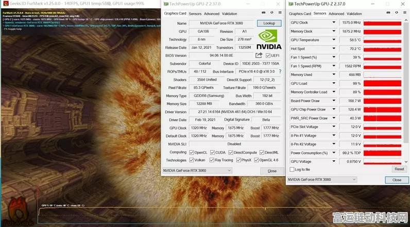Toggle the OpenGL 4.6 checkbox
Image resolution: width=410 pixels, height=227 pixels.
coord(257,160)
